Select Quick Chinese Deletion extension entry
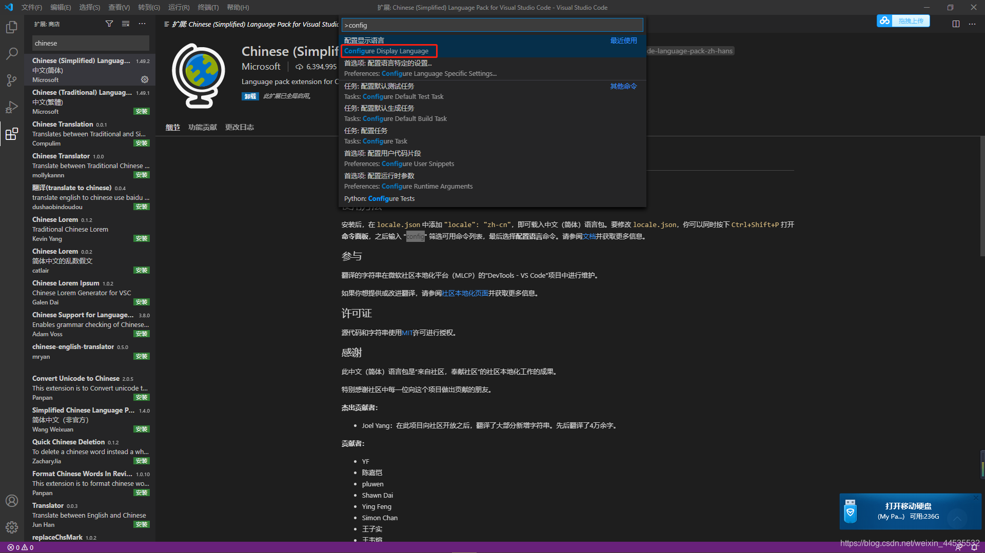Image resolution: width=985 pixels, height=553 pixels. click(90, 451)
